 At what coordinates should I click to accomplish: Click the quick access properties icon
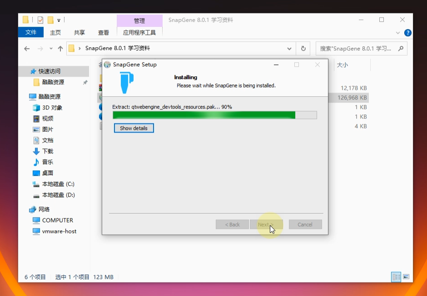pos(40,20)
